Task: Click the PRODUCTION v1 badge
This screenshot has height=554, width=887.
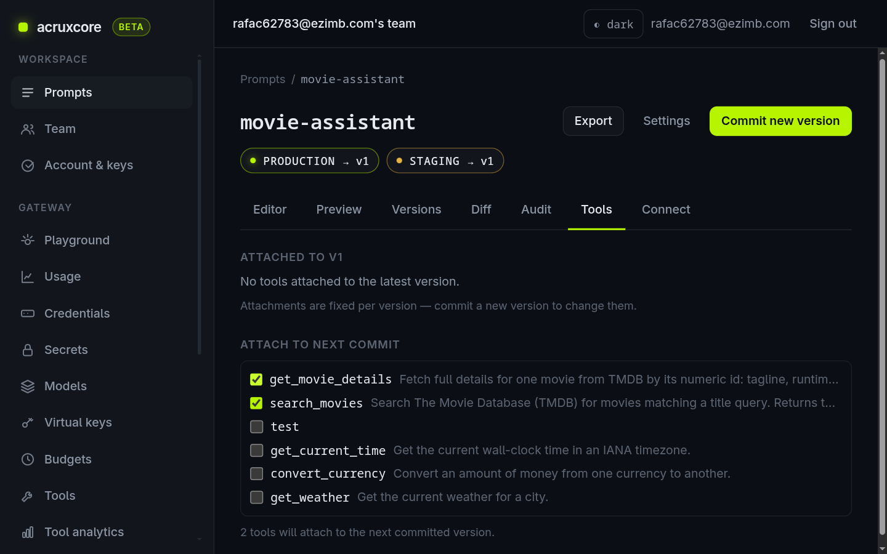Action: 310,161
